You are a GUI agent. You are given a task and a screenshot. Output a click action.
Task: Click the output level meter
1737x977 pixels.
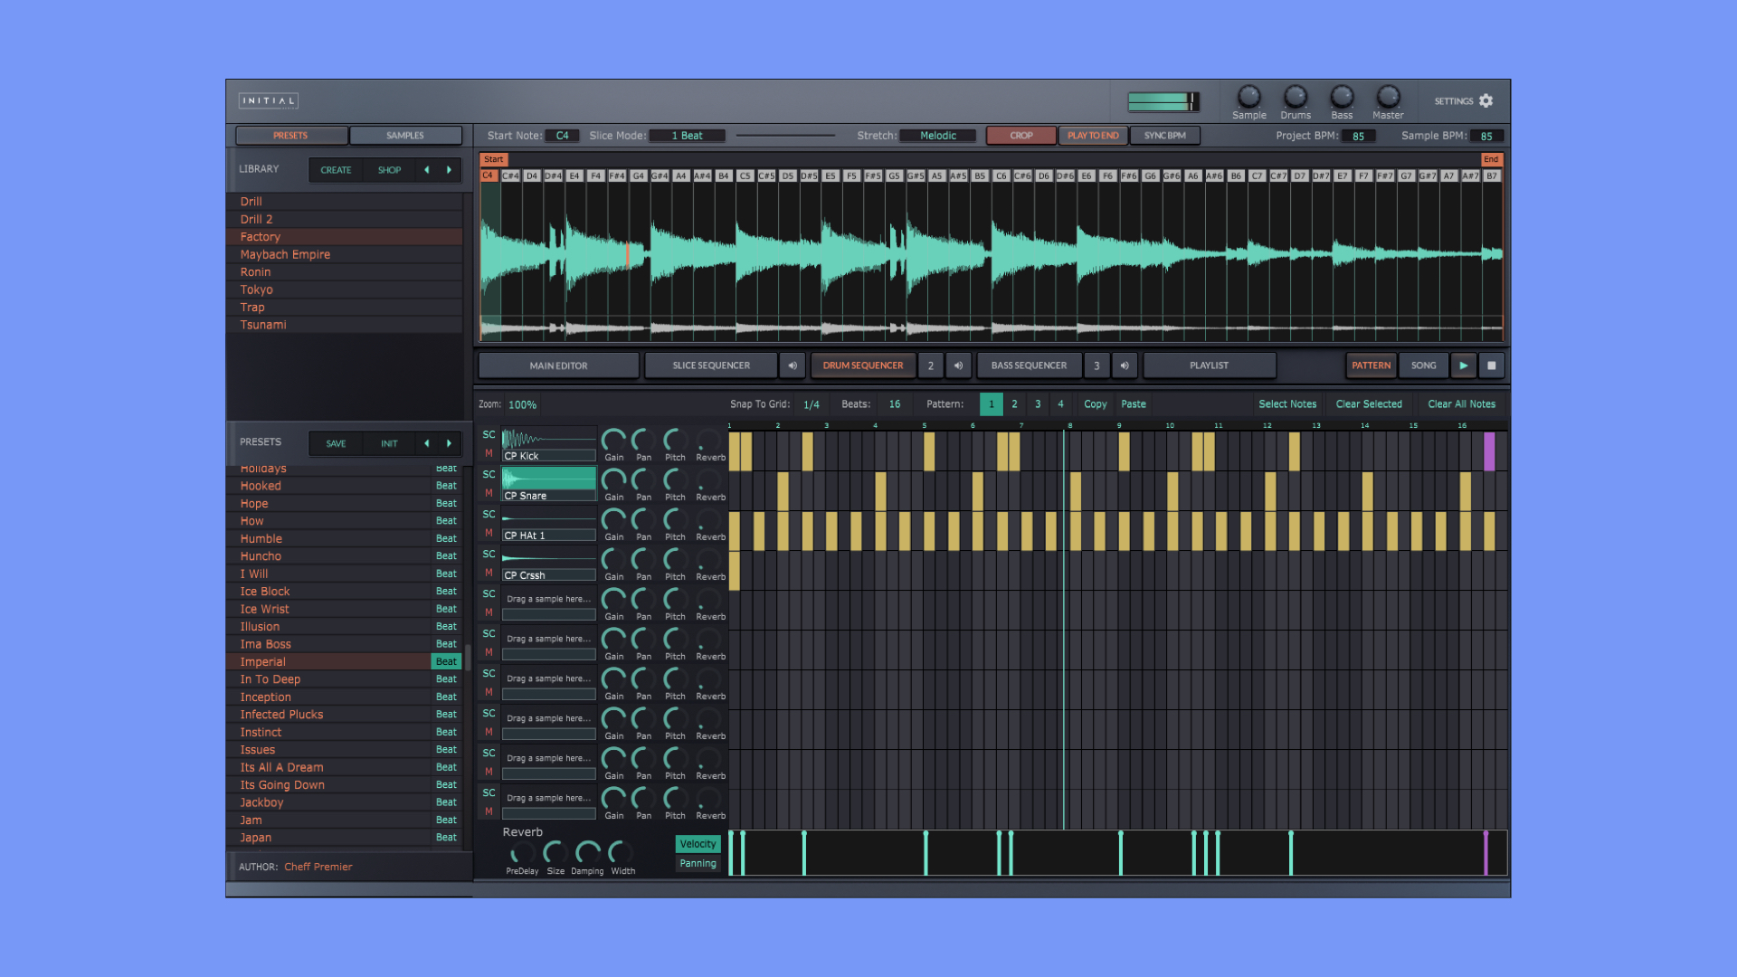point(1163,101)
